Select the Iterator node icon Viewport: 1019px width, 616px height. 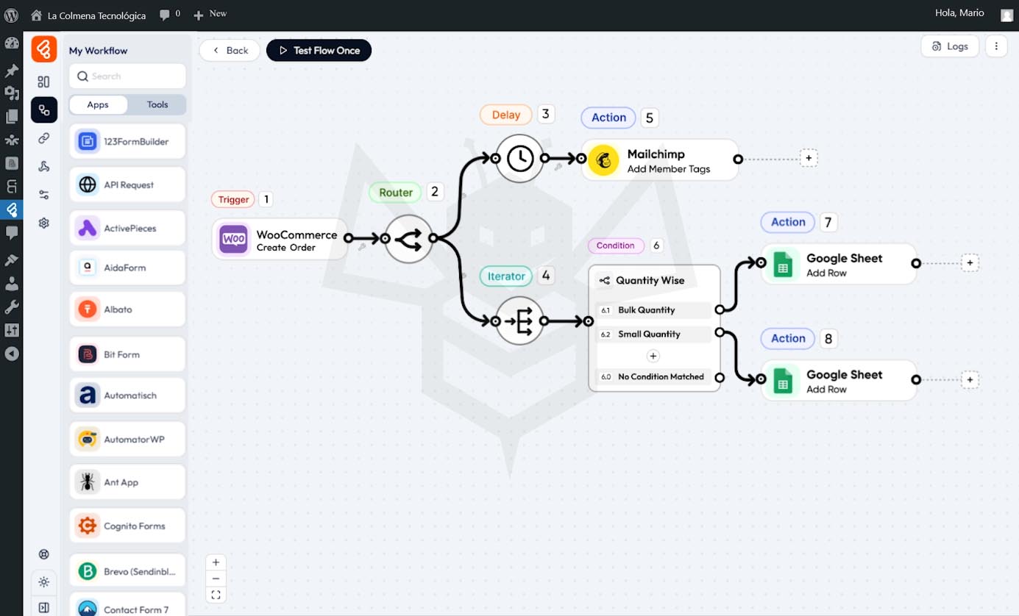519,321
